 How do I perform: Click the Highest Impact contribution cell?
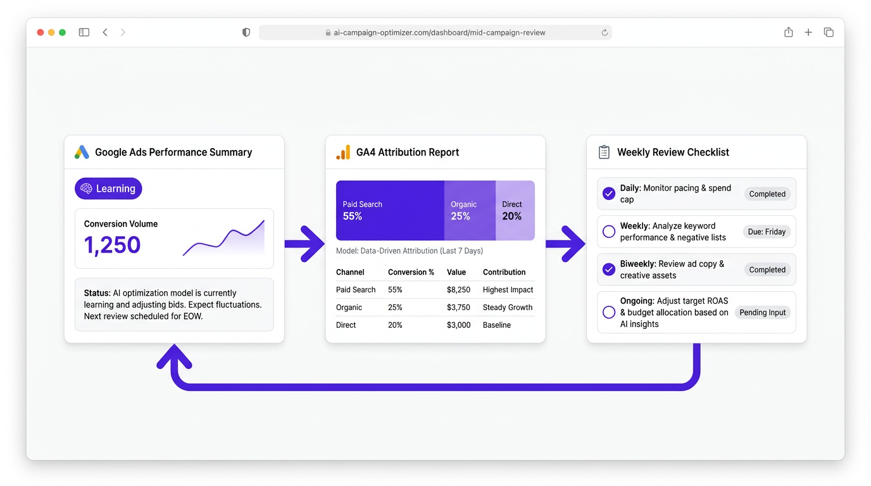(x=508, y=290)
